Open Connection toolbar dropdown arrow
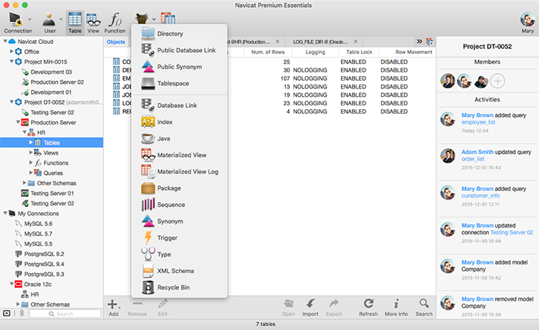 [29, 19]
